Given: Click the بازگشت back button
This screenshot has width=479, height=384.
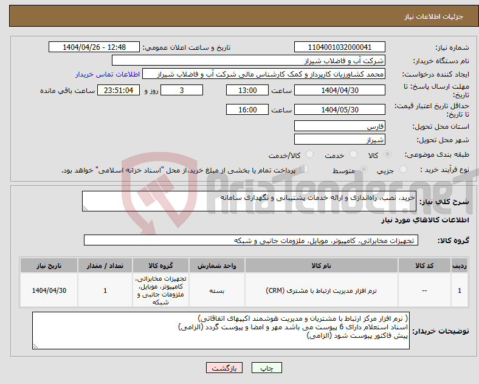Looking at the screenshot, I should coord(224,368).
